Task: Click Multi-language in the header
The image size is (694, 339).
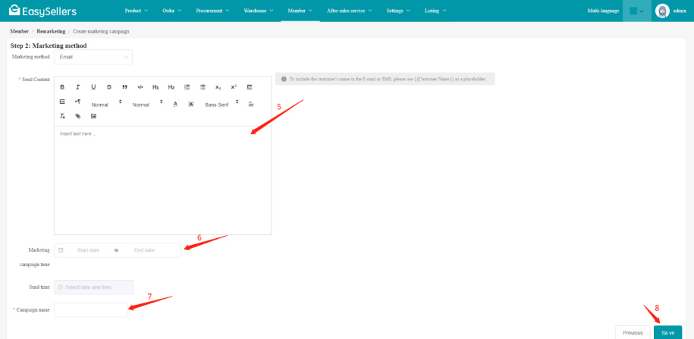Action: 603,11
